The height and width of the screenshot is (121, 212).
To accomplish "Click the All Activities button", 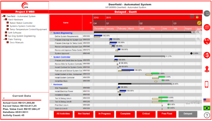I will tap(63, 114).
